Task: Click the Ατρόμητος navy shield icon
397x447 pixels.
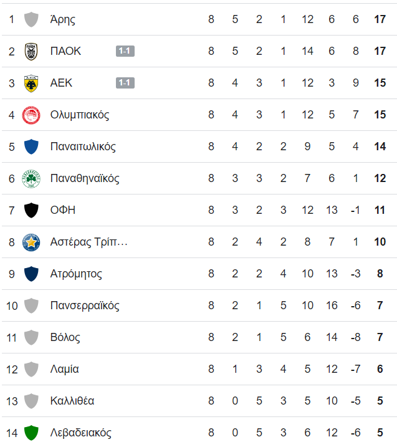Action: click(31, 274)
